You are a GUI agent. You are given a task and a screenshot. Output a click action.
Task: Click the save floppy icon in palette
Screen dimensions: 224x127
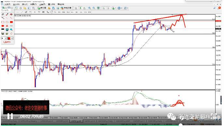[3, 34]
